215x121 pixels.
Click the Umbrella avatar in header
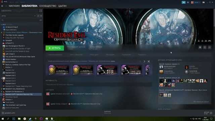click(192, 2)
